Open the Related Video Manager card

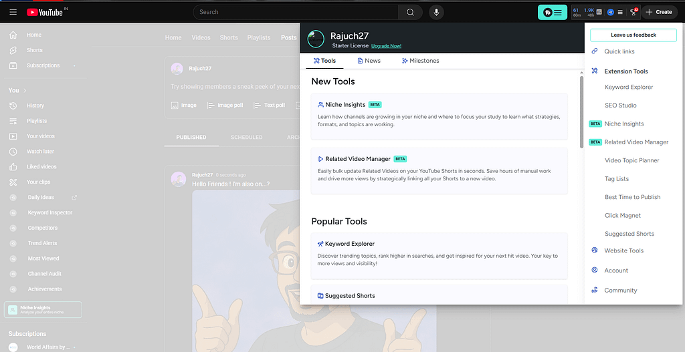(439, 170)
